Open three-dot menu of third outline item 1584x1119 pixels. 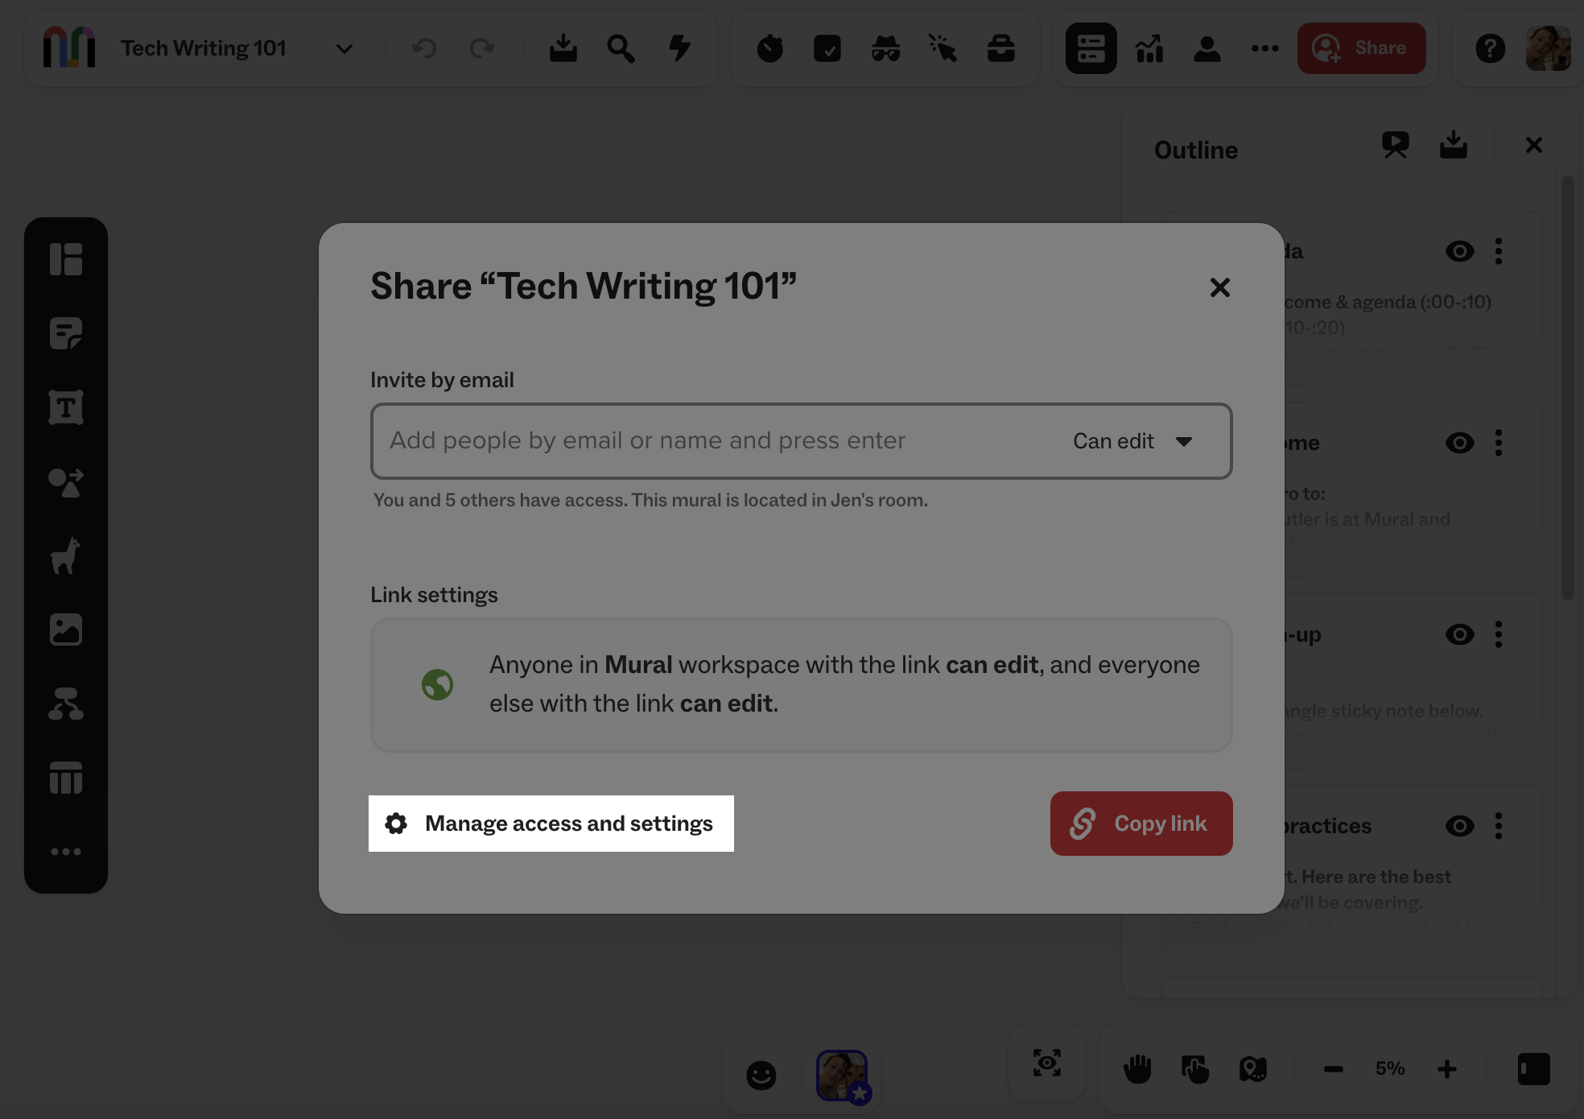1499,634
